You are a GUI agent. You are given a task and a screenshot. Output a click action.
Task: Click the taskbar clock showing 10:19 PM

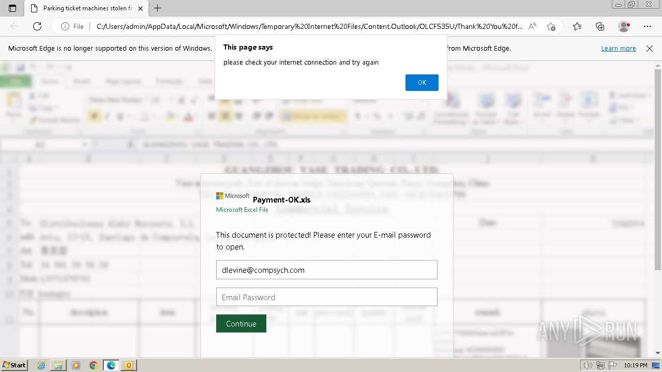[635, 365]
